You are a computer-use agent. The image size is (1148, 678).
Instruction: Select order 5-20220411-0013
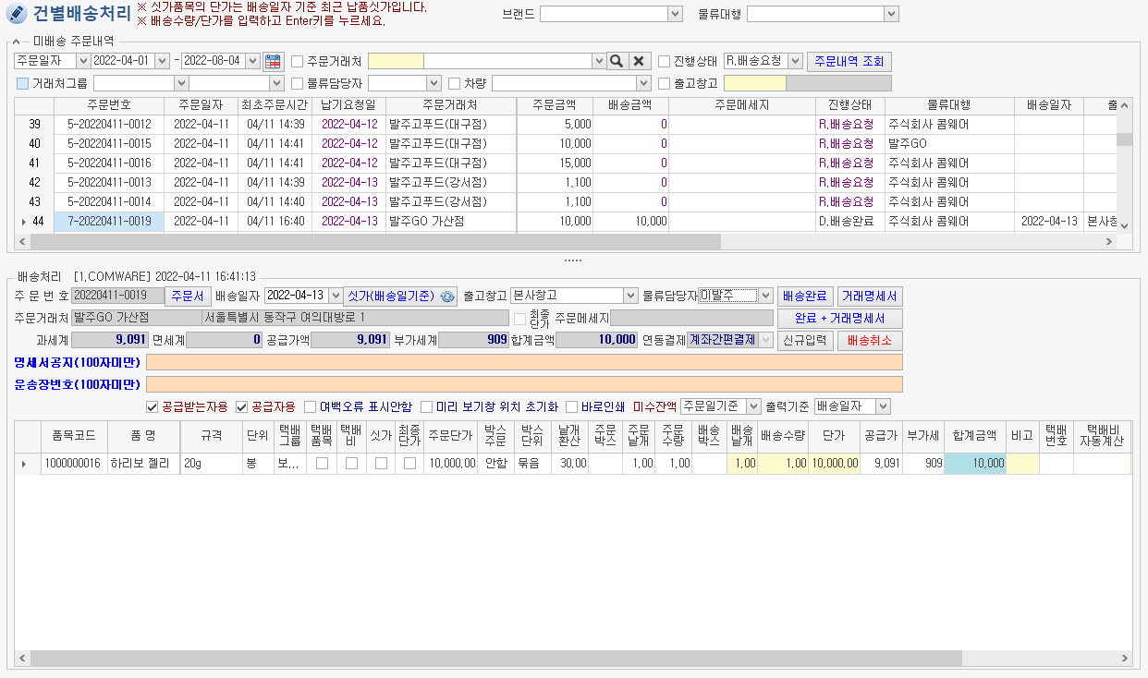click(x=110, y=182)
